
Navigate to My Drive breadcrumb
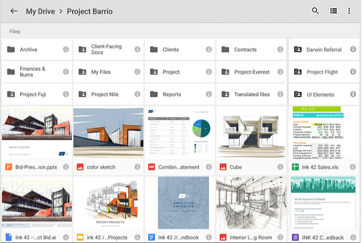pyautogui.click(x=40, y=11)
